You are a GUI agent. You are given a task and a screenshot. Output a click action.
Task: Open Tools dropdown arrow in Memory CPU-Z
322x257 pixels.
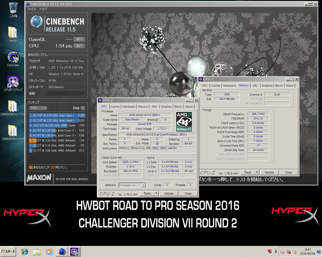coord(257,172)
